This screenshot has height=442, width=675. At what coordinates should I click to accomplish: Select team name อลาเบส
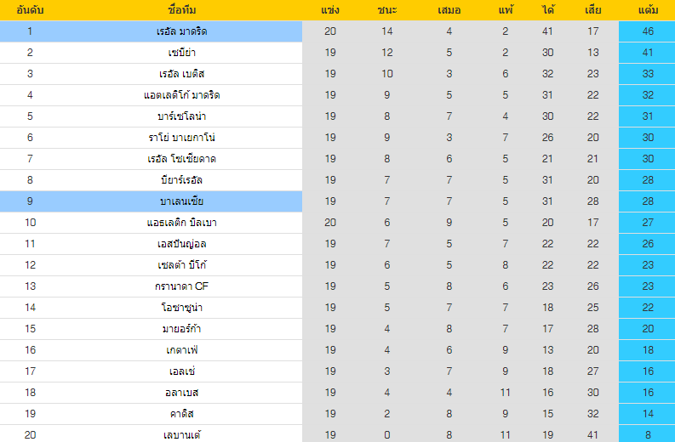[x=181, y=393]
